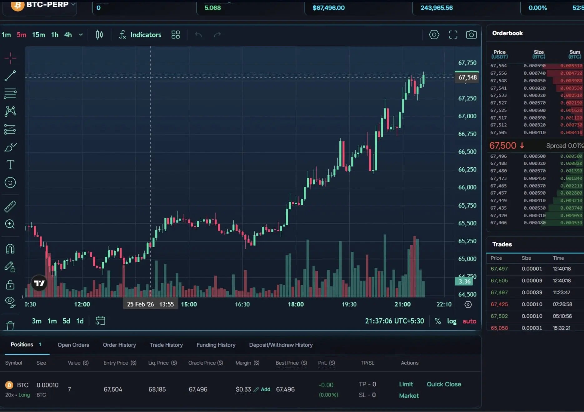
Task: Take a chart snapshot with camera
Action: (x=472, y=35)
